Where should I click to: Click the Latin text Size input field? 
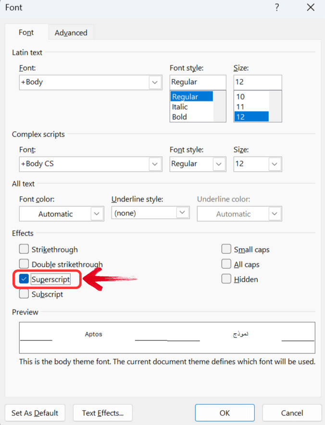tap(257, 82)
